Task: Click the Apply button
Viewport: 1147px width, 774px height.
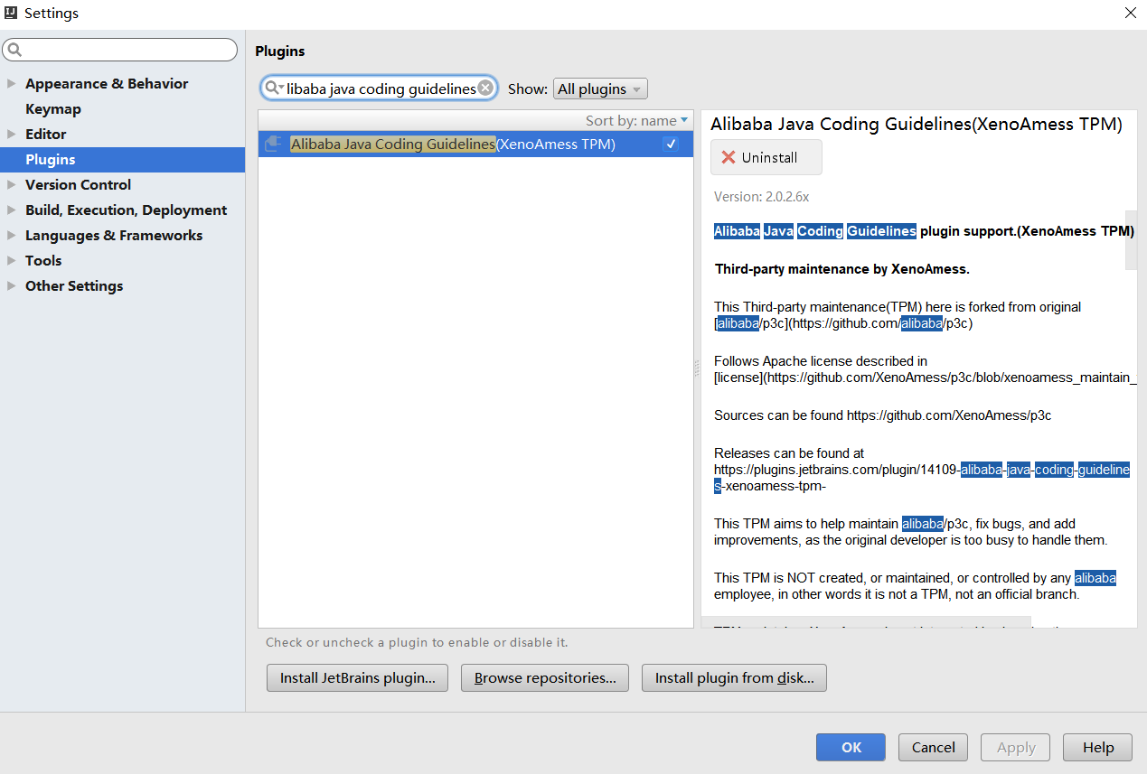Action: pos(1016,747)
